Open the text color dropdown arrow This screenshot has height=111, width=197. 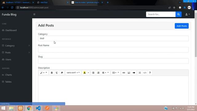(88, 73)
